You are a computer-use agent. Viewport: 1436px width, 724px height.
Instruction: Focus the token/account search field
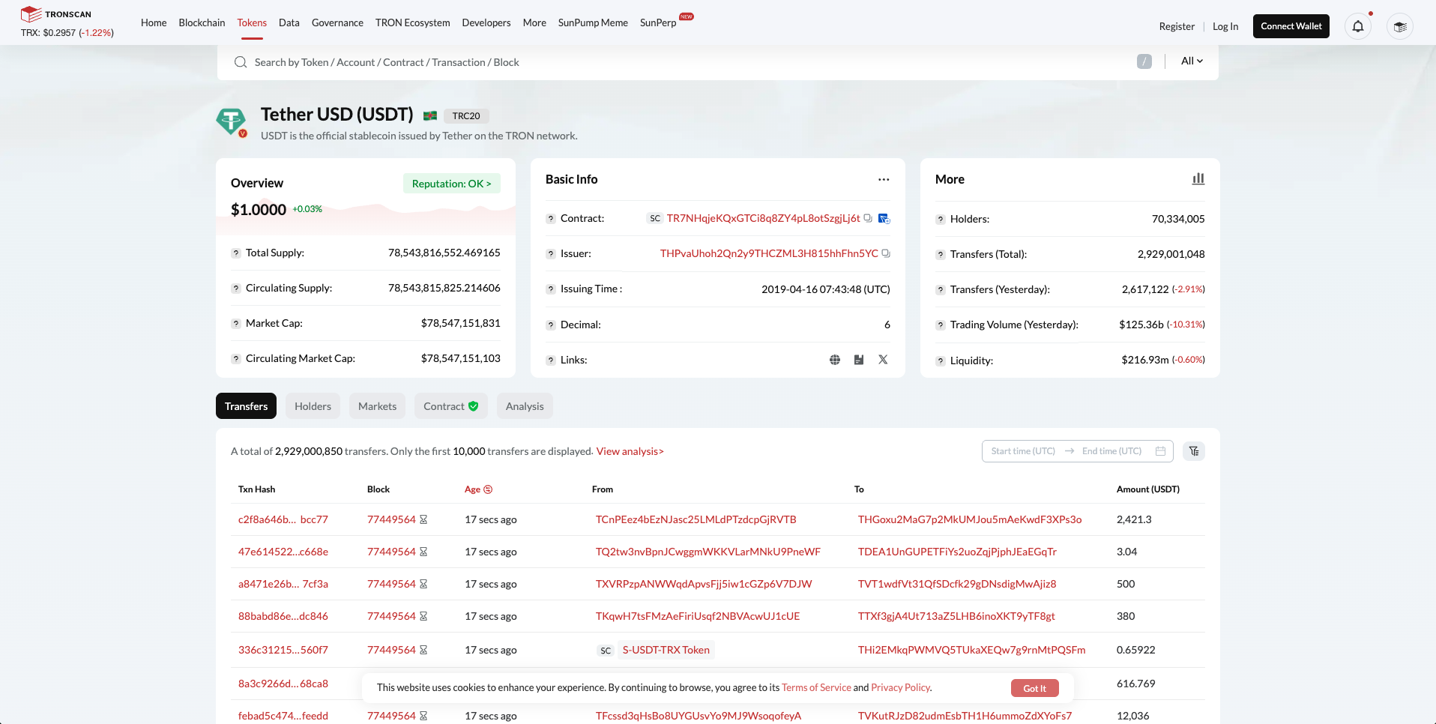(690, 62)
